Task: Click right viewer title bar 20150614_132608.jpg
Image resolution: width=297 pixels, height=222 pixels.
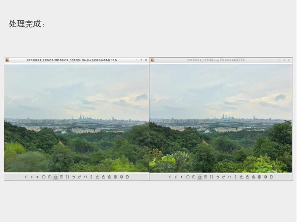Action: click(x=216, y=60)
